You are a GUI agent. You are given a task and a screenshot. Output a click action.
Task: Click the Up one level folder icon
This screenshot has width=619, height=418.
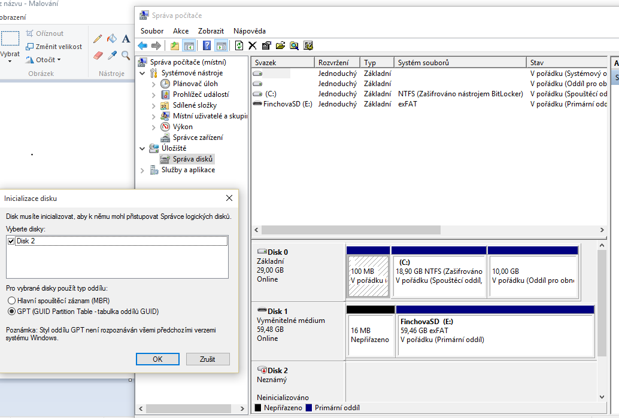[x=174, y=45]
